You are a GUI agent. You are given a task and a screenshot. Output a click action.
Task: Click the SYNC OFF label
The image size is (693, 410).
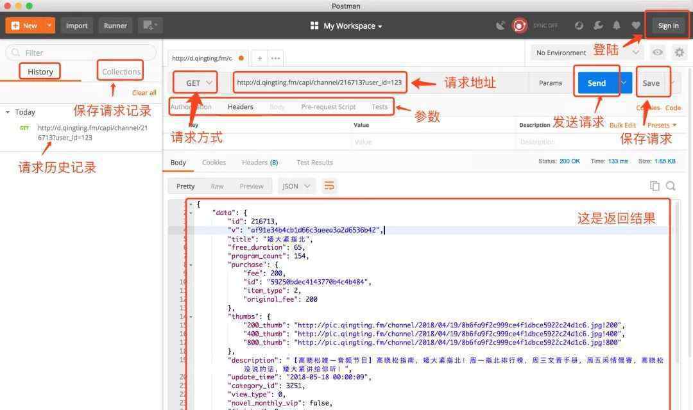pos(545,26)
